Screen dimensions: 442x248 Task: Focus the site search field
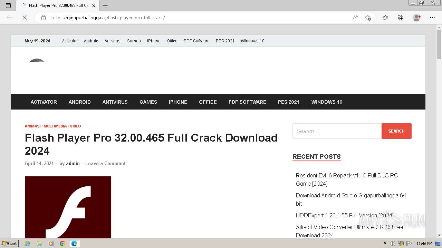[337, 131]
